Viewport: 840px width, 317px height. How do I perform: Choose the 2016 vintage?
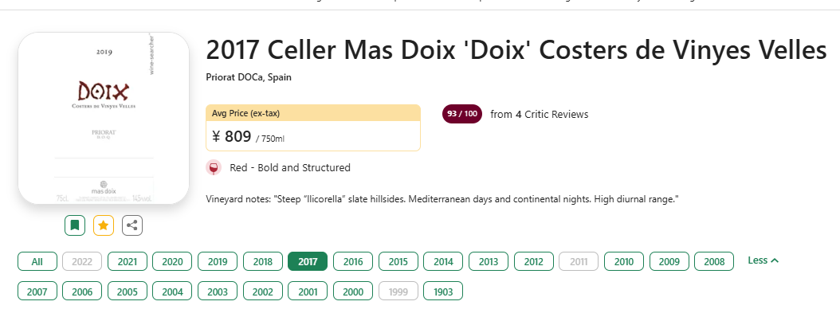click(x=353, y=261)
